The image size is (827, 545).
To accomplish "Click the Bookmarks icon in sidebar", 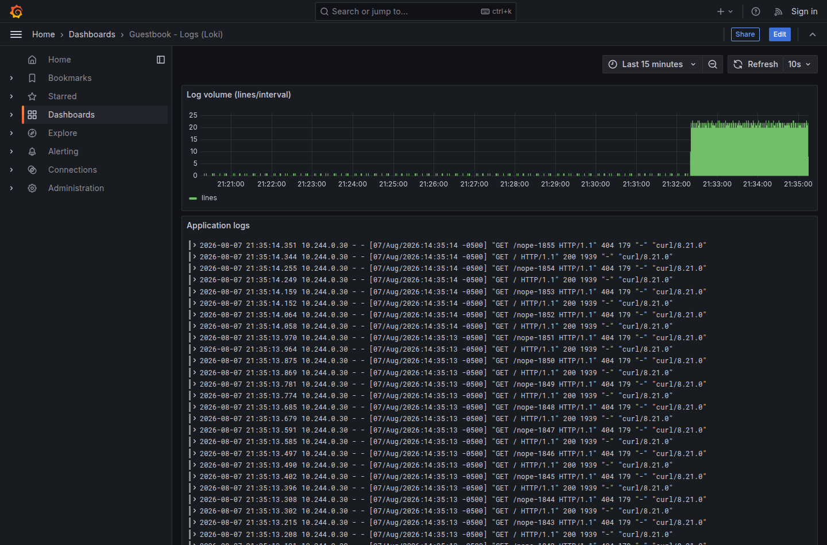I will [x=32, y=78].
